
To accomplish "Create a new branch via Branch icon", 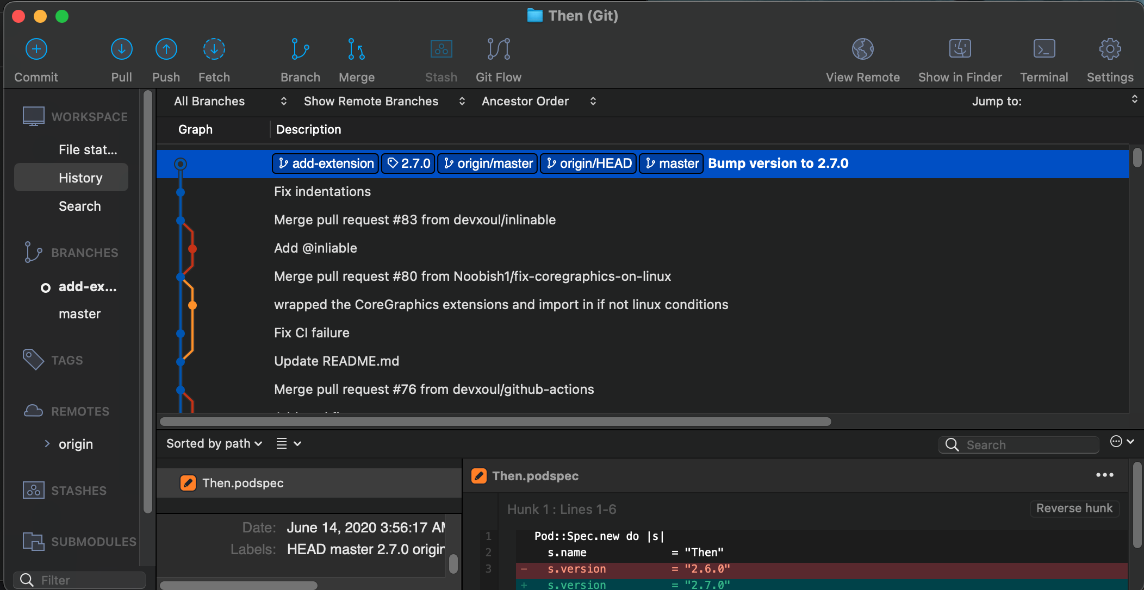I will click(300, 49).
